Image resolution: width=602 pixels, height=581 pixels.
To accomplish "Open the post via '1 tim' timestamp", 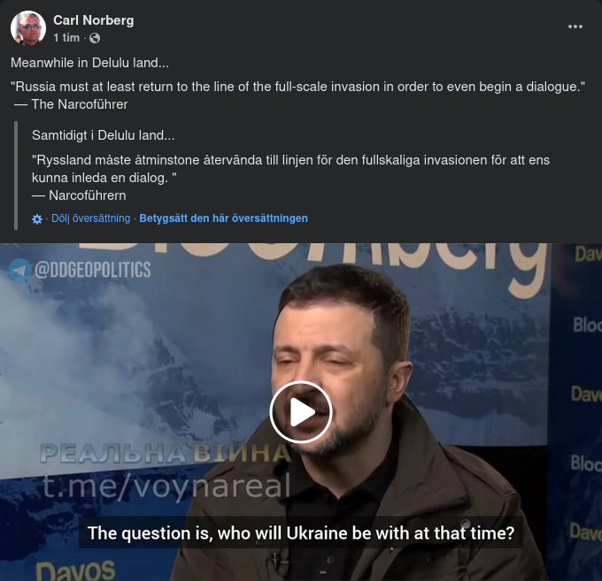I will pyautogui.click(x=66, y=37).
